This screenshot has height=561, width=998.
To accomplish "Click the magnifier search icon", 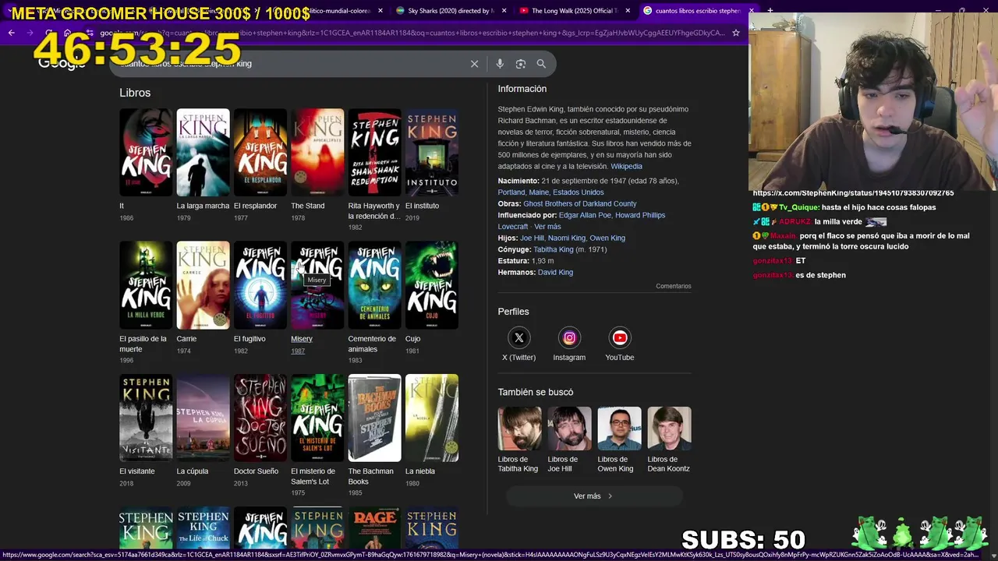I will [x=541, y=64].
